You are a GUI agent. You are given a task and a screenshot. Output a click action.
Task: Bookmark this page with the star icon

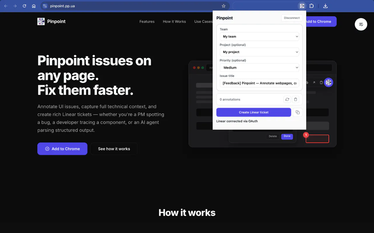[224, 6]
